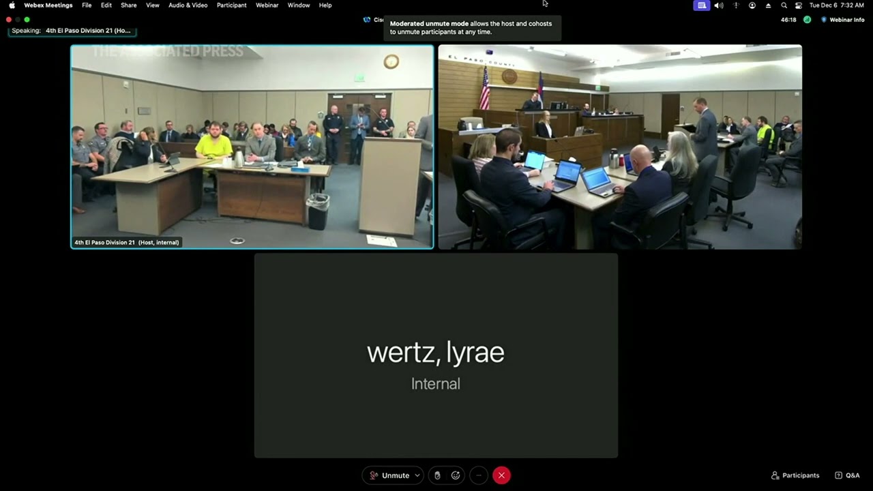Open the Webex Meetings app menu
Image resolution: width=873 pixels, height=491 pixels.
[x=48, y=5]
